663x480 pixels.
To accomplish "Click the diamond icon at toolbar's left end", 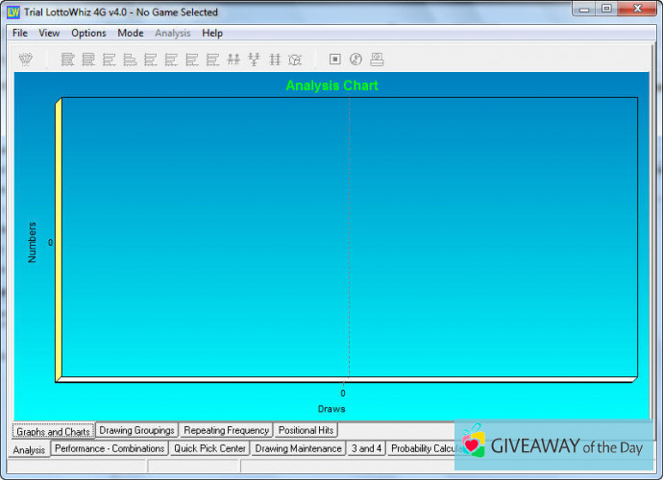I will 26,60.
